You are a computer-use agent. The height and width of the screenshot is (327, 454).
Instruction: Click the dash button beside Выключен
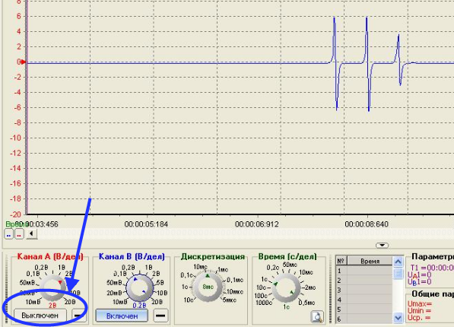pyautogui.click(x=79, y=316)
